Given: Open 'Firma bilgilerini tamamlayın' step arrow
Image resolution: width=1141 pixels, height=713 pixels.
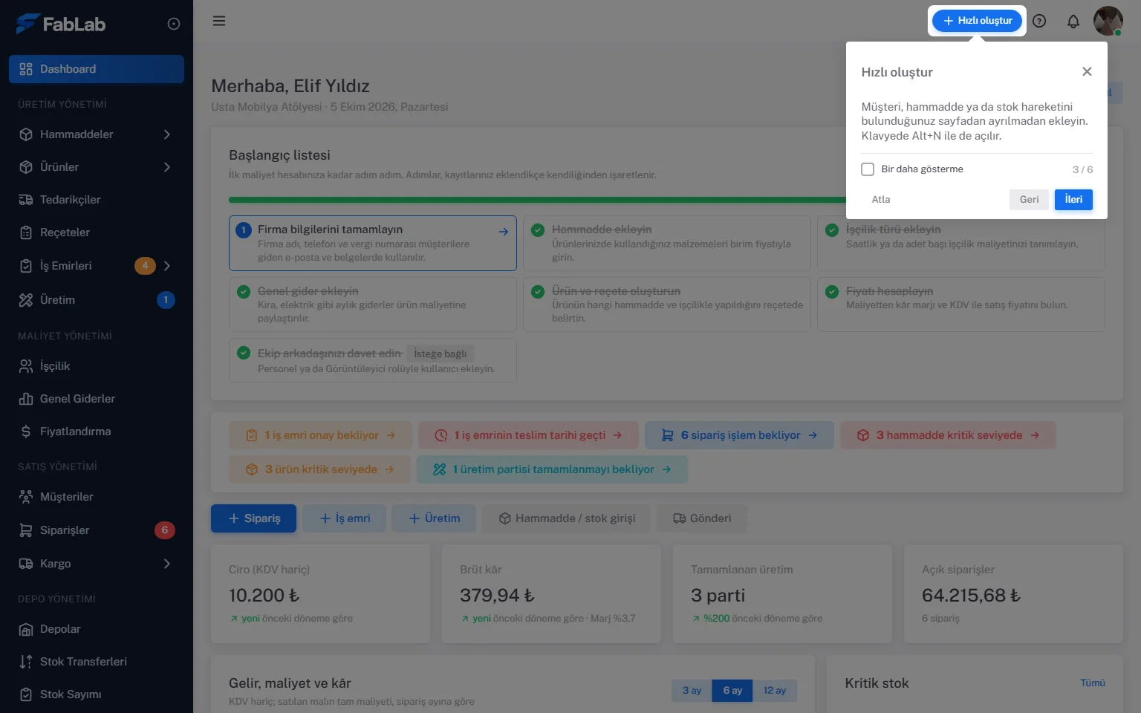Looking at the screenshot, I should pos(504,231).
